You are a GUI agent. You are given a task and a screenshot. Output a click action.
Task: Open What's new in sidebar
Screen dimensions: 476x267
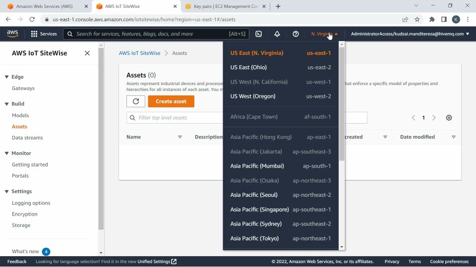25,252
